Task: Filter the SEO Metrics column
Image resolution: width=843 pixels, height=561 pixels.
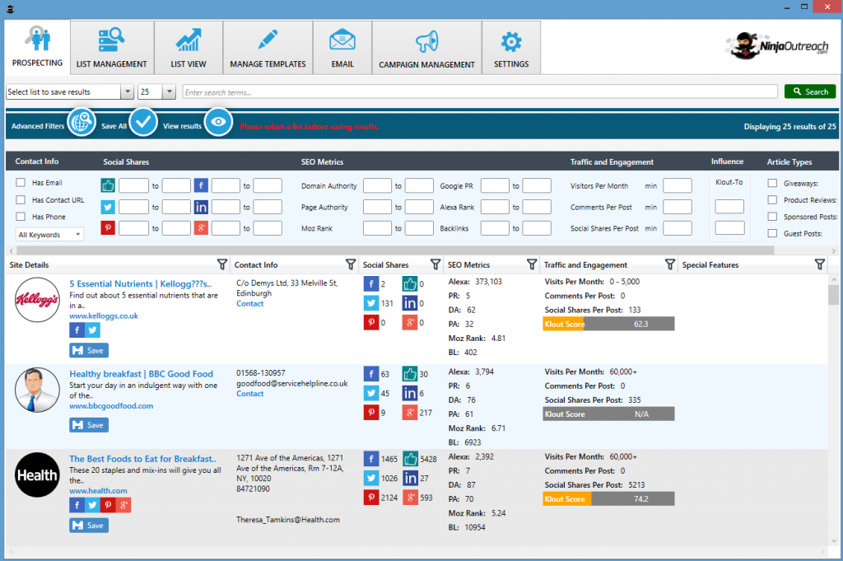Action: 532,264
